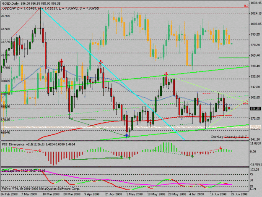Click the -15.8361 divergence scale value
Image resolution: width=262 pixels, height=197 pixels.
coord(255,164)
